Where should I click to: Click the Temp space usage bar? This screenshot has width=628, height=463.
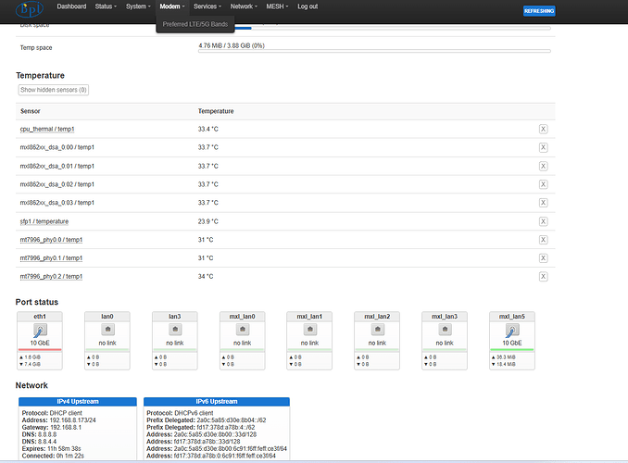[x=373, y=51]
